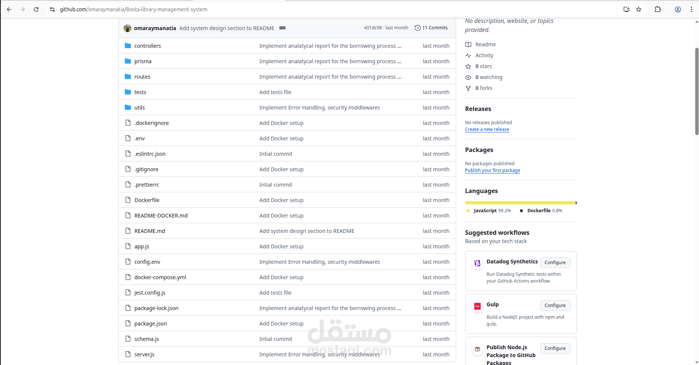Open the jest.config.js file
The height and width of the screenshot is (365, 699).
point(150,293)
